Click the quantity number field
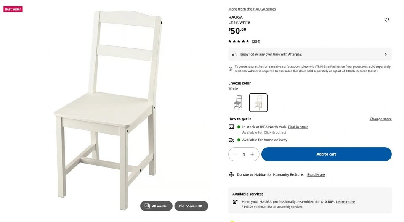The height and width of the screenshot is (222, 404). (244, 154)
